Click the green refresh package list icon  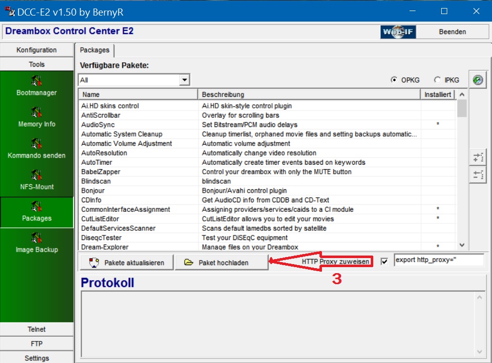click(x=477, y=80)
